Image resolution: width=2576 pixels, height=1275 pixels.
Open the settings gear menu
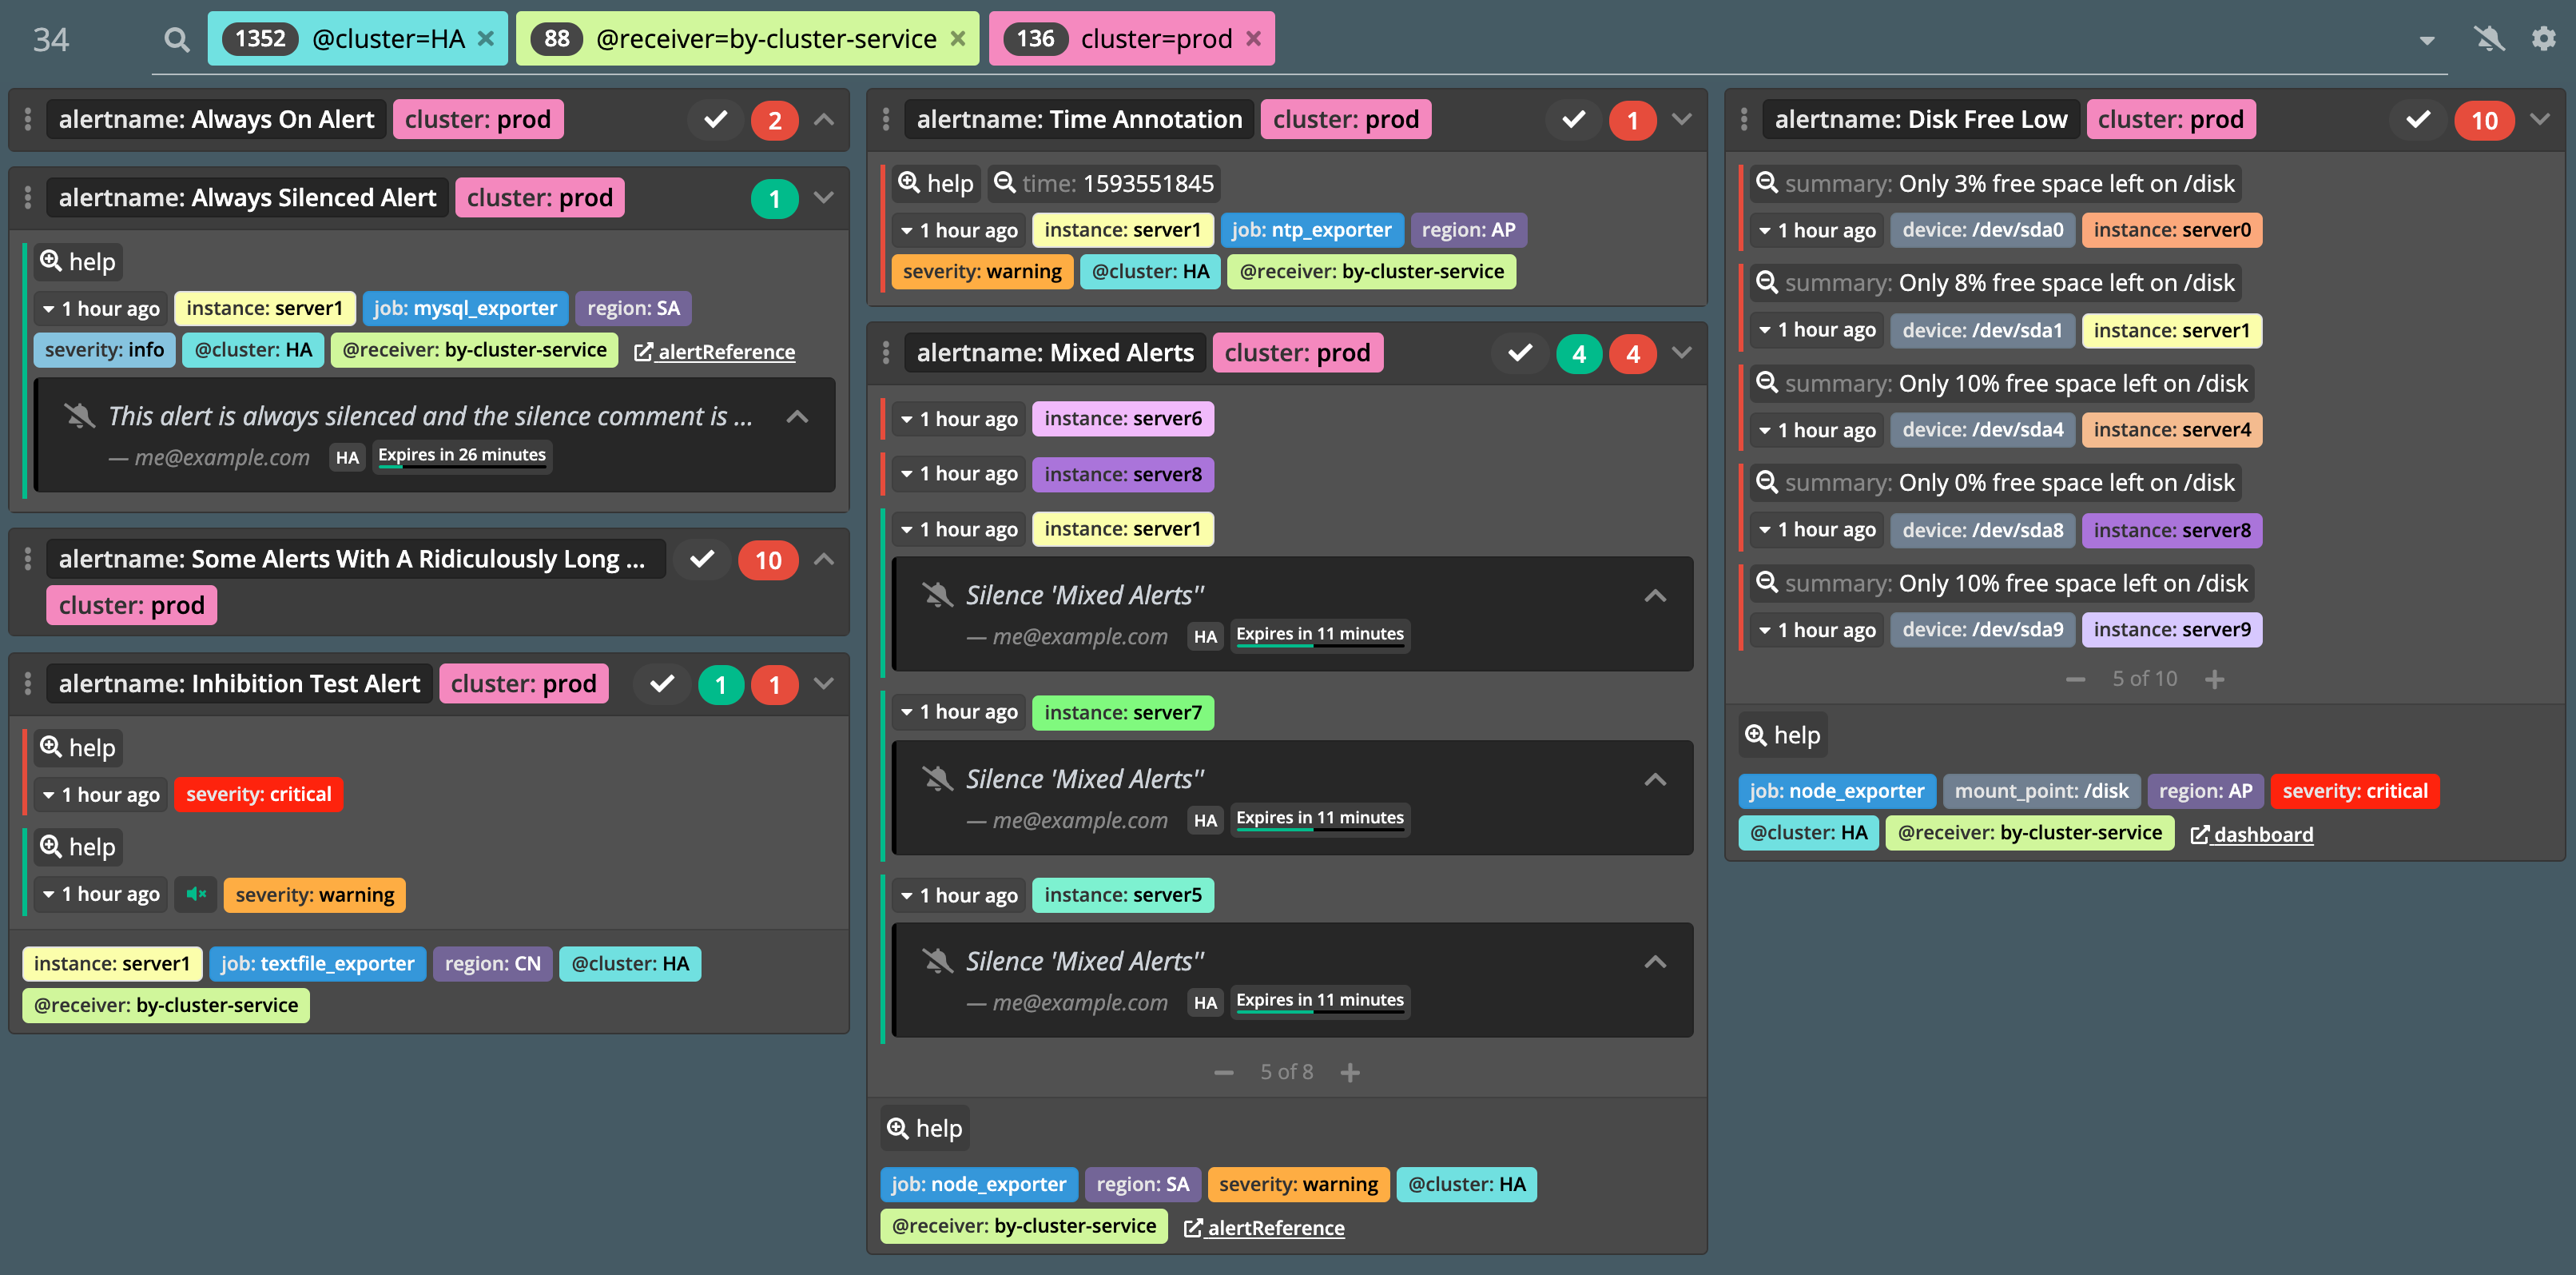pos(2544,39)
